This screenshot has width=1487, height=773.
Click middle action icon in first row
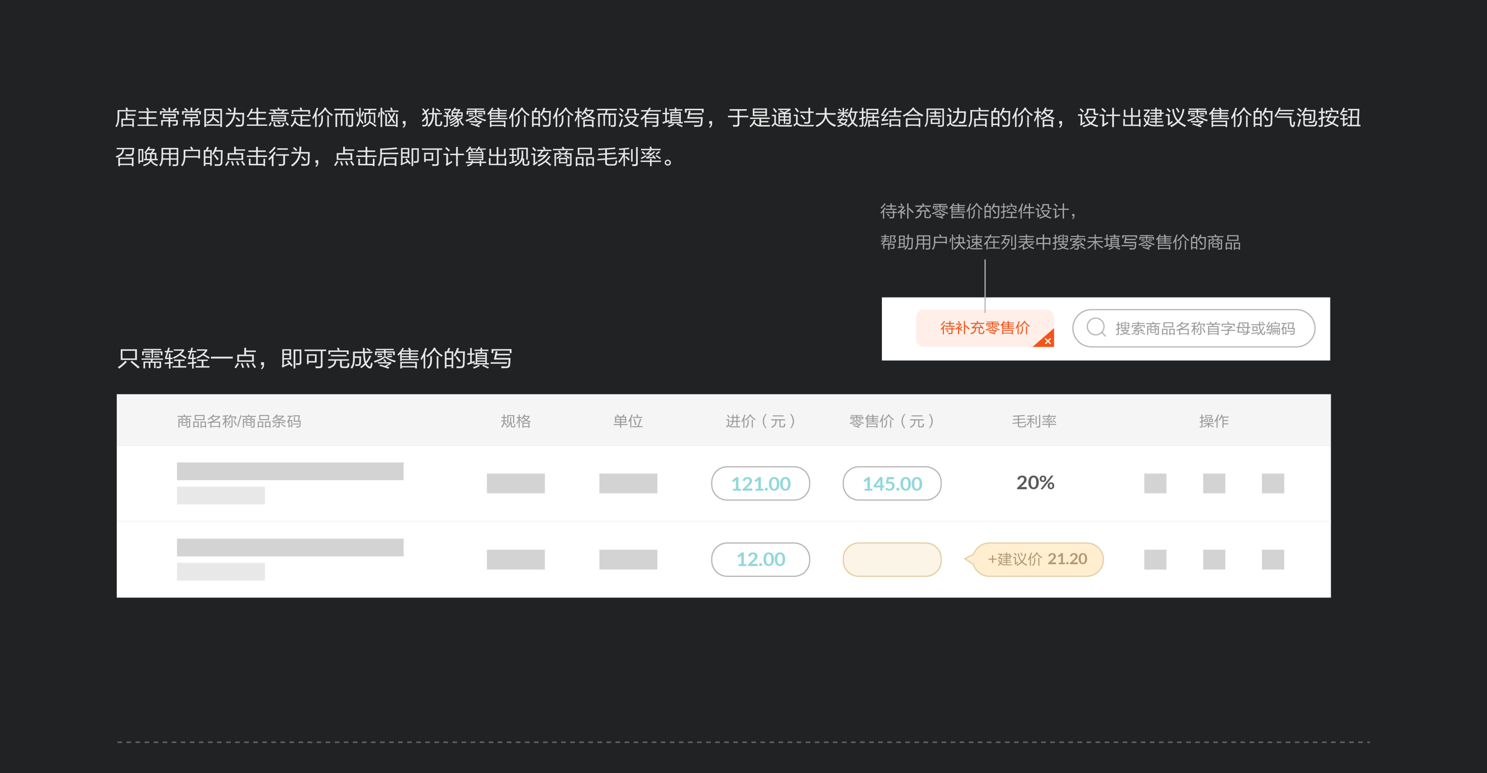[1214, 483]
